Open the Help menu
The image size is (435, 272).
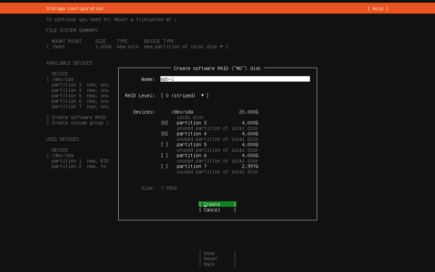[x=378, y=8]
